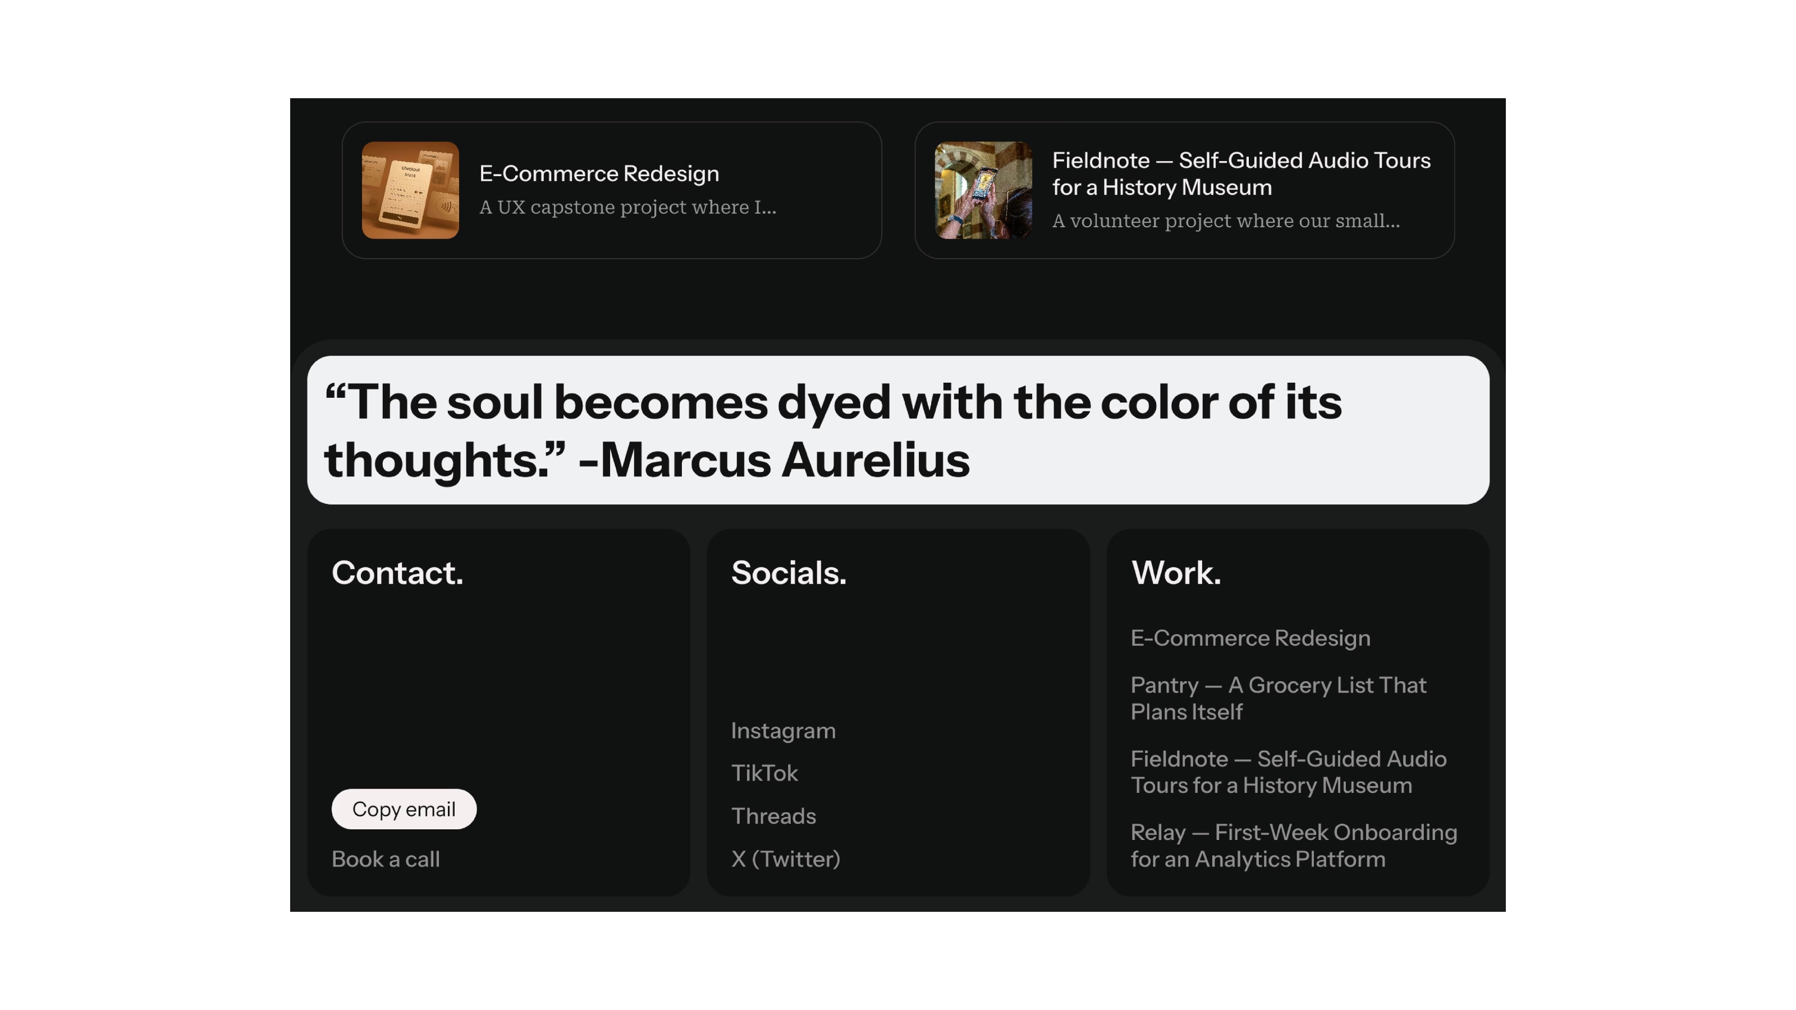Click the Copy email button

pos(404,809)
